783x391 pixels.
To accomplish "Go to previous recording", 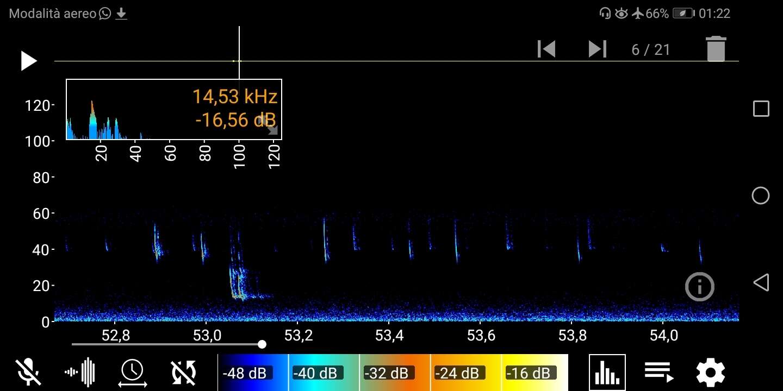I will (546, 49).
